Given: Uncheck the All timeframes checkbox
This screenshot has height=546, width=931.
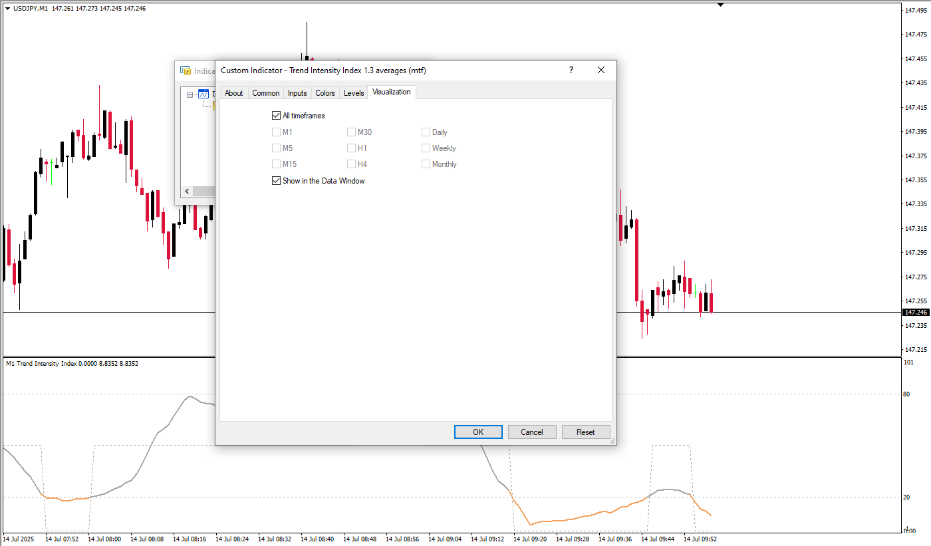Looking at the screenshot, I should pyautogui.click(x=277, y=116).
